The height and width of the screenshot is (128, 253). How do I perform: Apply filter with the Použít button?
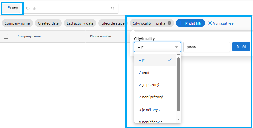click(x=241, y=47)
